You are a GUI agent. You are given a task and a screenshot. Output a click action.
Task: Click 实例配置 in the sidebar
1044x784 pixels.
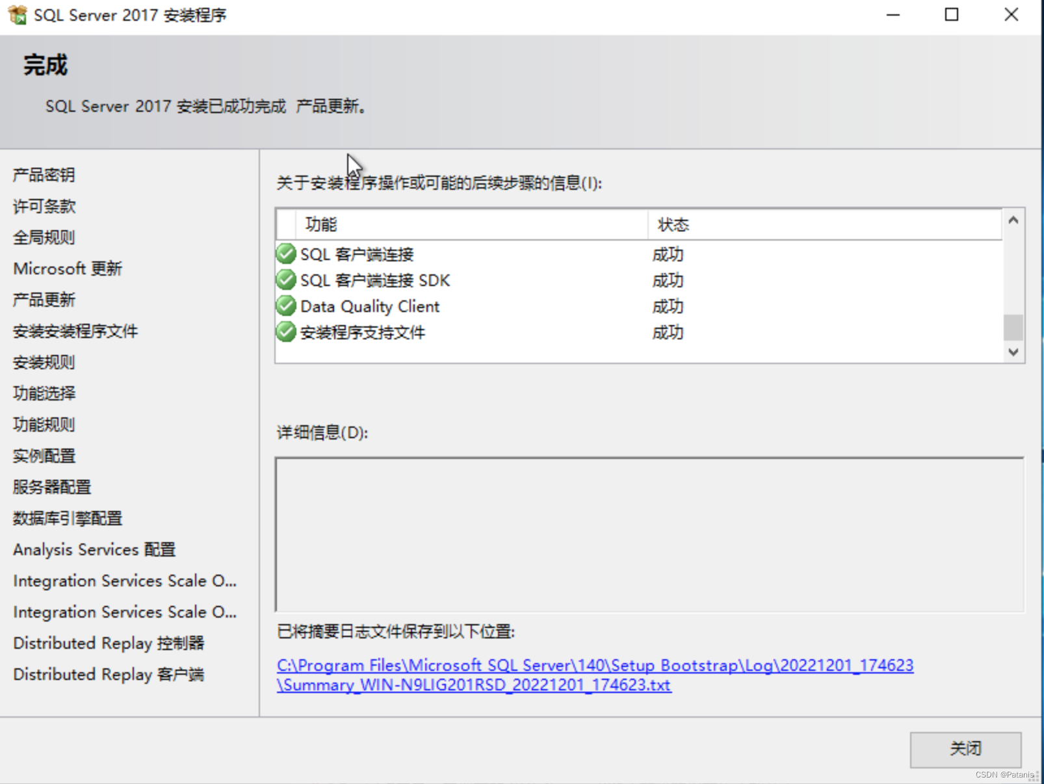[44, 456]
